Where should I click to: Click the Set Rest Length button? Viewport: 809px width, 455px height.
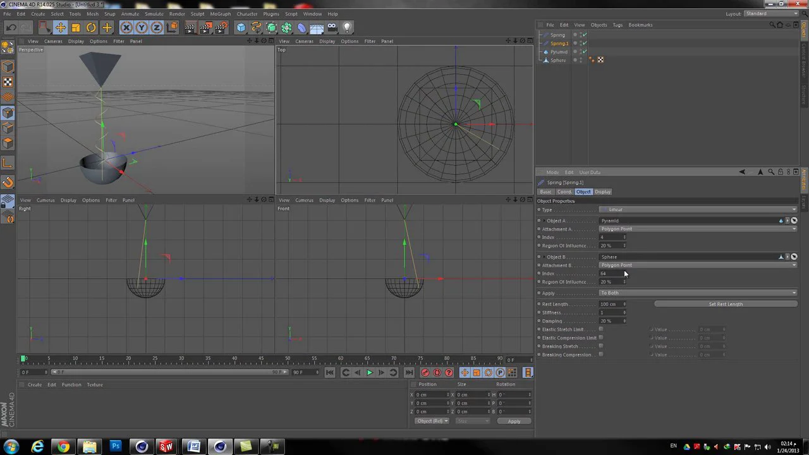(x=726, y=304)
